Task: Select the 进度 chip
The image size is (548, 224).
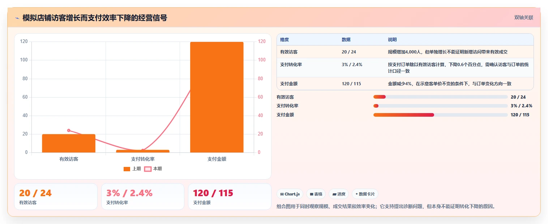Action: (339, 194)
